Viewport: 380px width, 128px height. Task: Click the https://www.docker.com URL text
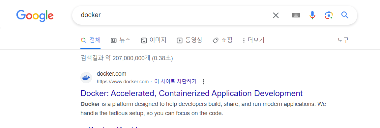tap(123, 82)
